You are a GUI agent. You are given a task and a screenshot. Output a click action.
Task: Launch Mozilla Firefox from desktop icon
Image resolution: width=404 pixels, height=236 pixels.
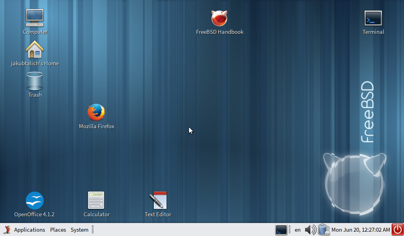point(96,112)
